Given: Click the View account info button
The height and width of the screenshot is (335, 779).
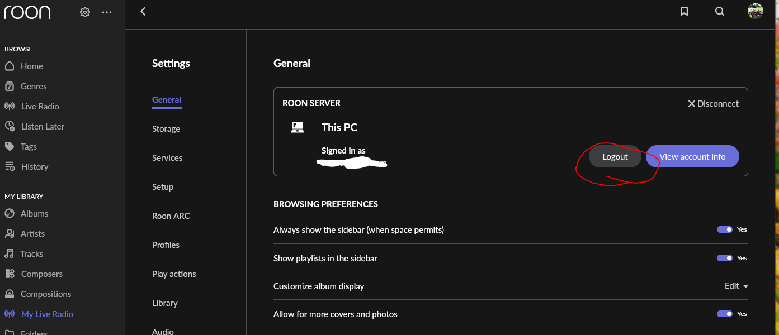Looking at the screenshot, I should [692, 156].
